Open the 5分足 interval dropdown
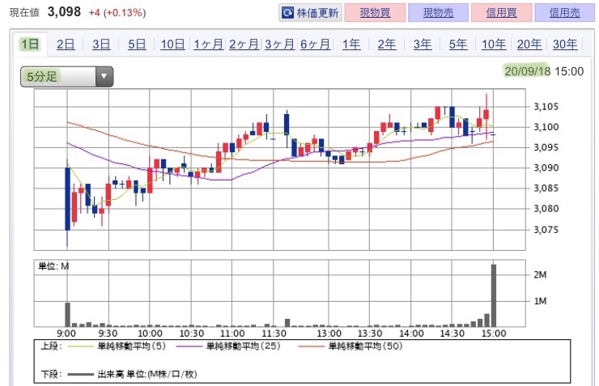 pos(67,77)
